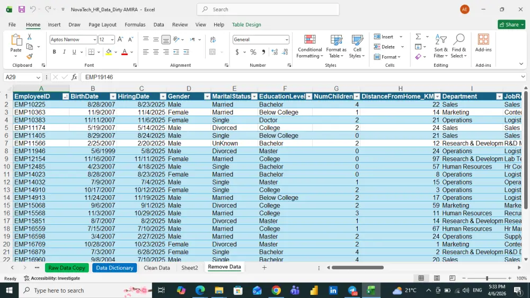Screen dimensions: 530x298
Task: Click Find & Select
Action: (458, 46)
